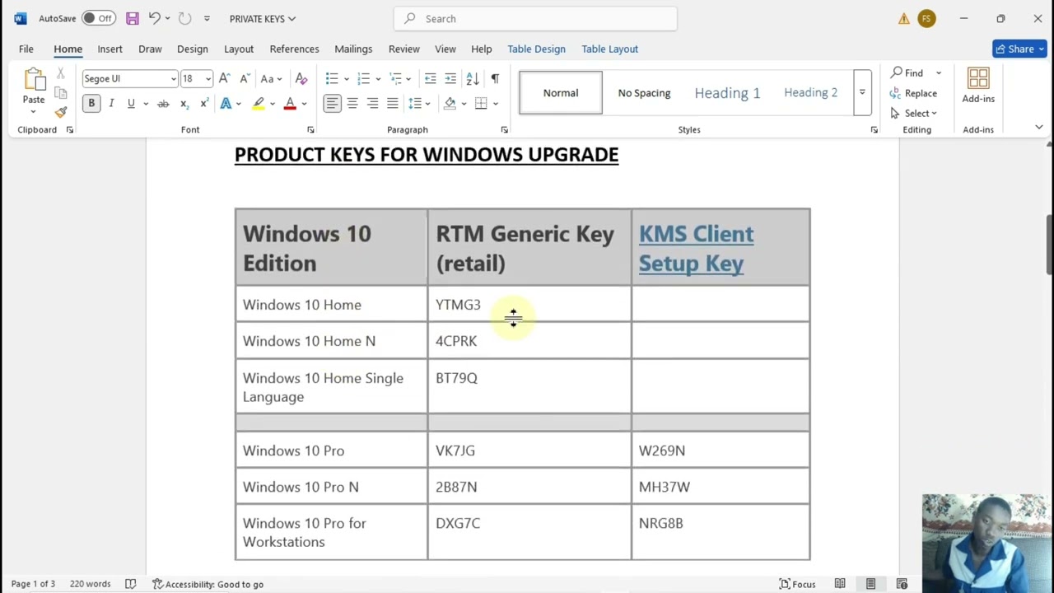Click the Paste clipboard icon
This screenshot has width=1054, height=593.
click(x=34, y=79)
